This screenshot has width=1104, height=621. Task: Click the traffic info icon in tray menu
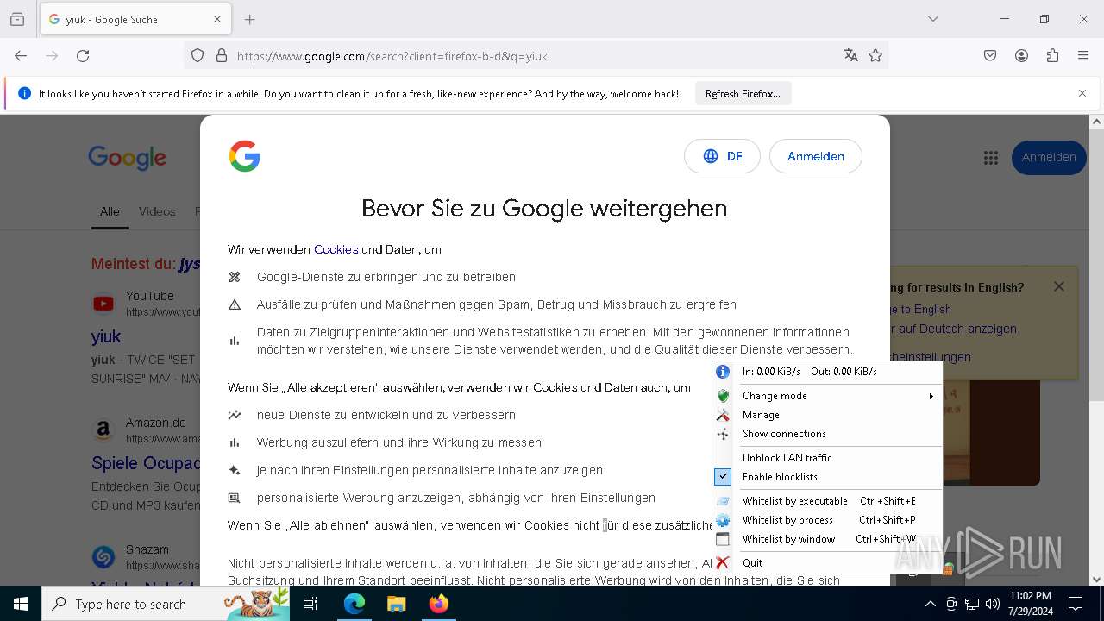(723, 372)
